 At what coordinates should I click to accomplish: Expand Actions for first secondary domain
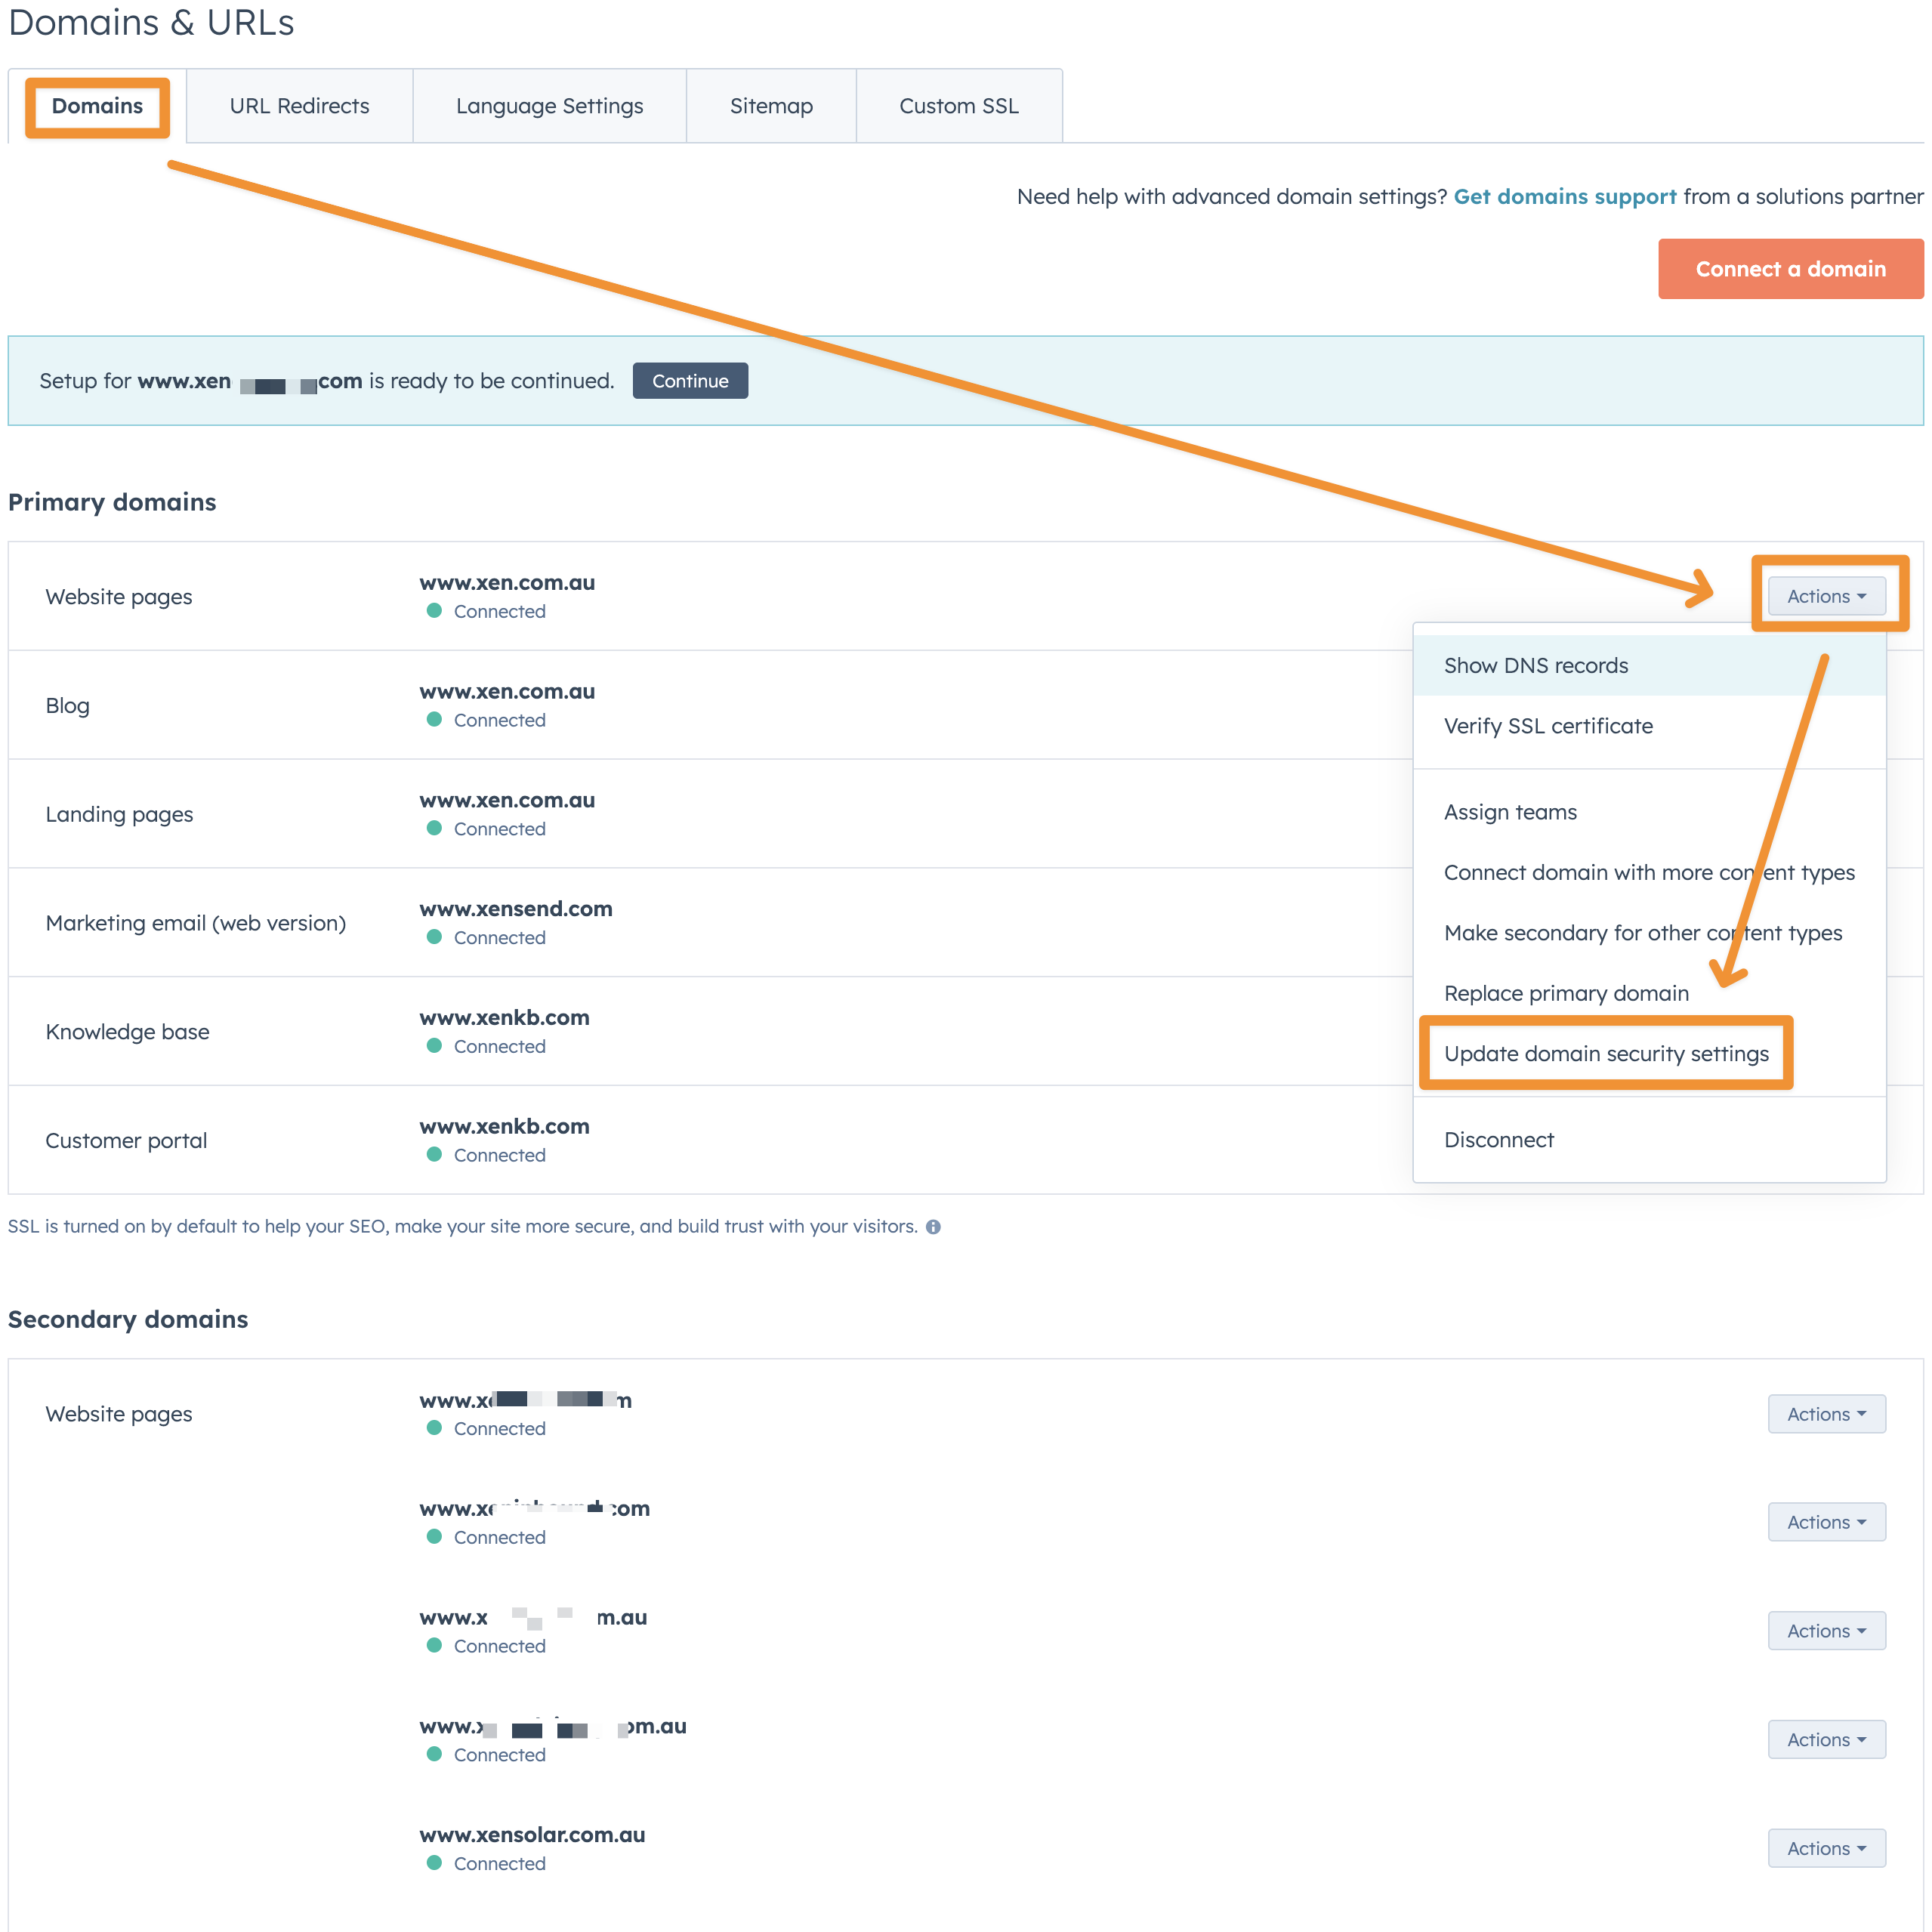coord(1826,1414)
